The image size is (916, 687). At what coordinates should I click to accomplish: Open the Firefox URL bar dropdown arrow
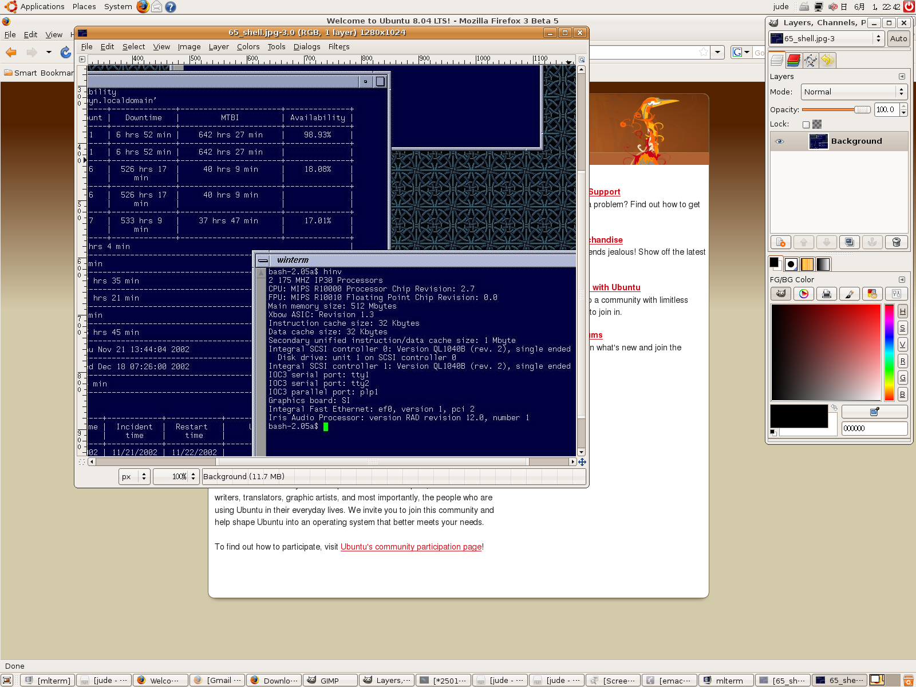718,52
